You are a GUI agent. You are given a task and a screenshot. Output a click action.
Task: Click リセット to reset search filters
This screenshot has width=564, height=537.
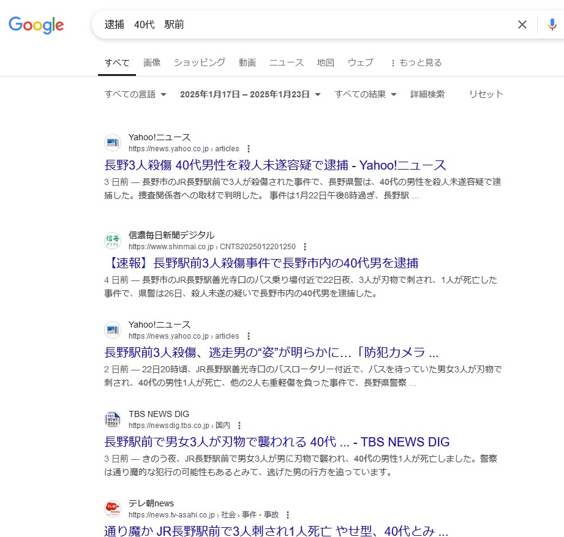(x=486, y=94)
